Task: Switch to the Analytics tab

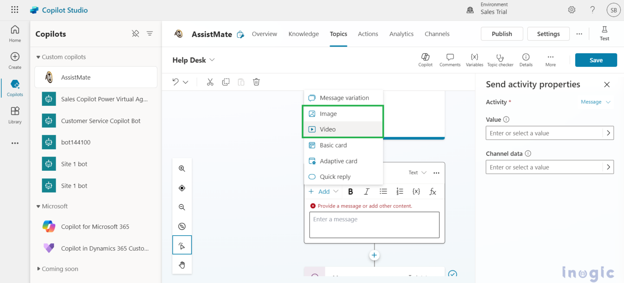Action: pos(401,34)
